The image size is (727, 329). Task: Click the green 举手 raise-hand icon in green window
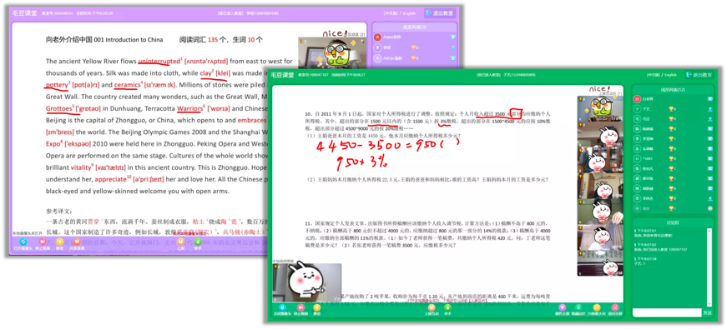tap(448, 307)
